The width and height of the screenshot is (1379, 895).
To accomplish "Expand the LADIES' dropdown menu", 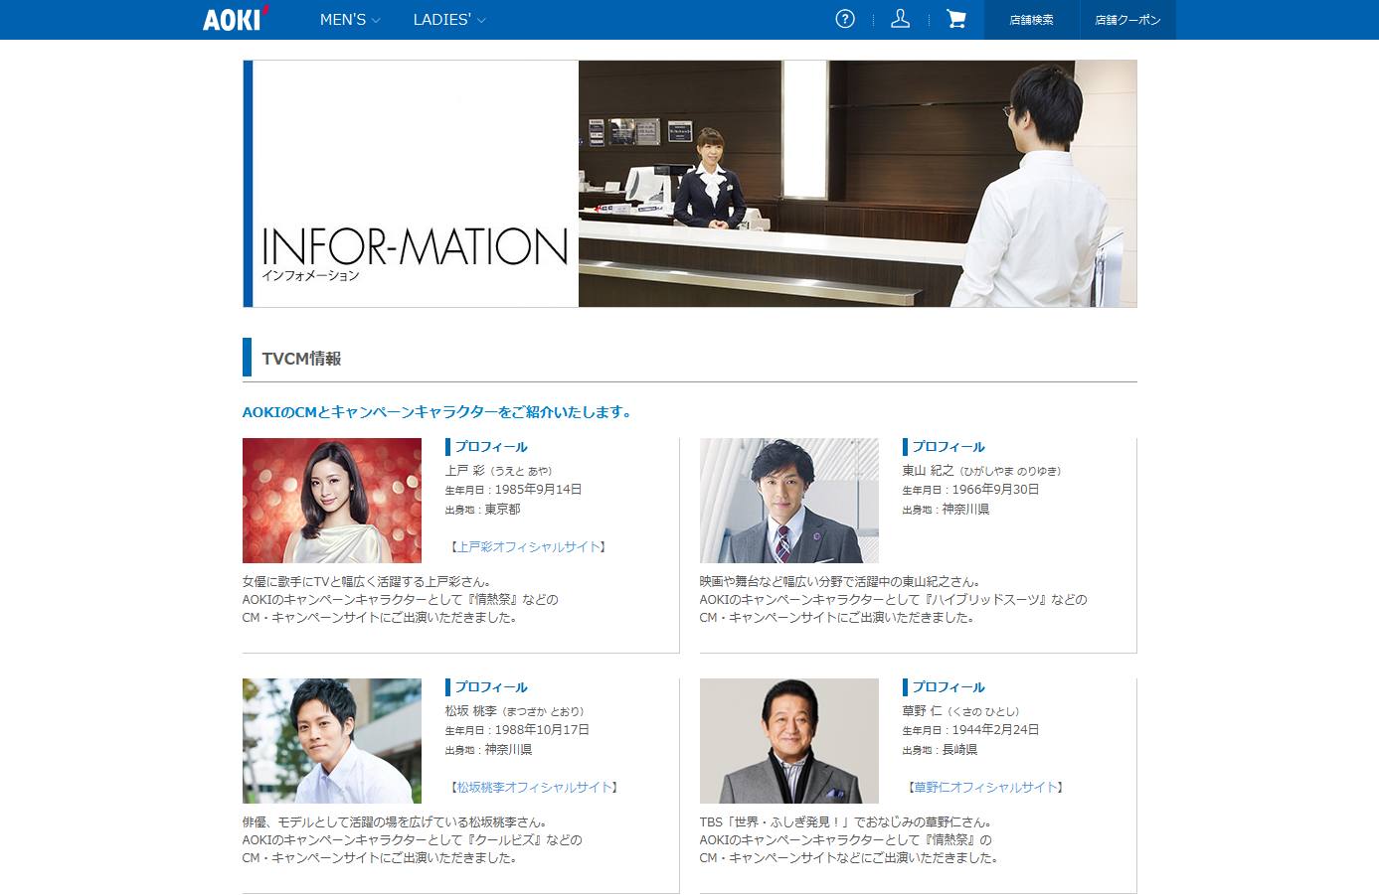I will [449, 20].
